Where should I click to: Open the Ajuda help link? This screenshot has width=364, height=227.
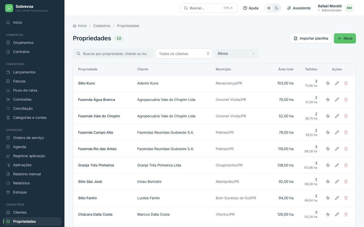click(251, 8)
